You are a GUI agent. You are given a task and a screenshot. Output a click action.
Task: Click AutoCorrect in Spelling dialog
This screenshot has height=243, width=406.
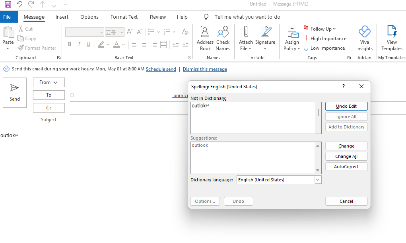point(346,167)
